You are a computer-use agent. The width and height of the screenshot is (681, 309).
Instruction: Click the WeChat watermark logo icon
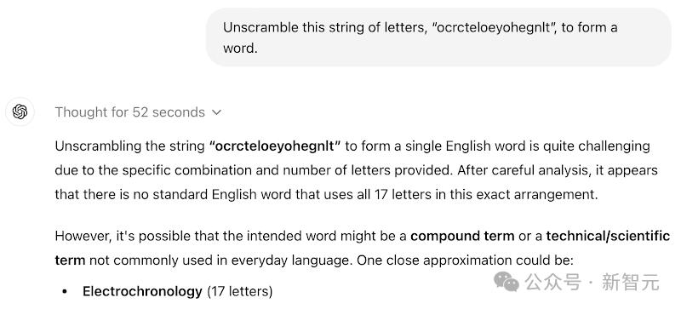506,282
